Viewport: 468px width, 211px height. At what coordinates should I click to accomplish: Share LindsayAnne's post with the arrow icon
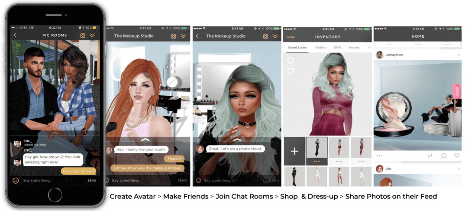(430, 156)
